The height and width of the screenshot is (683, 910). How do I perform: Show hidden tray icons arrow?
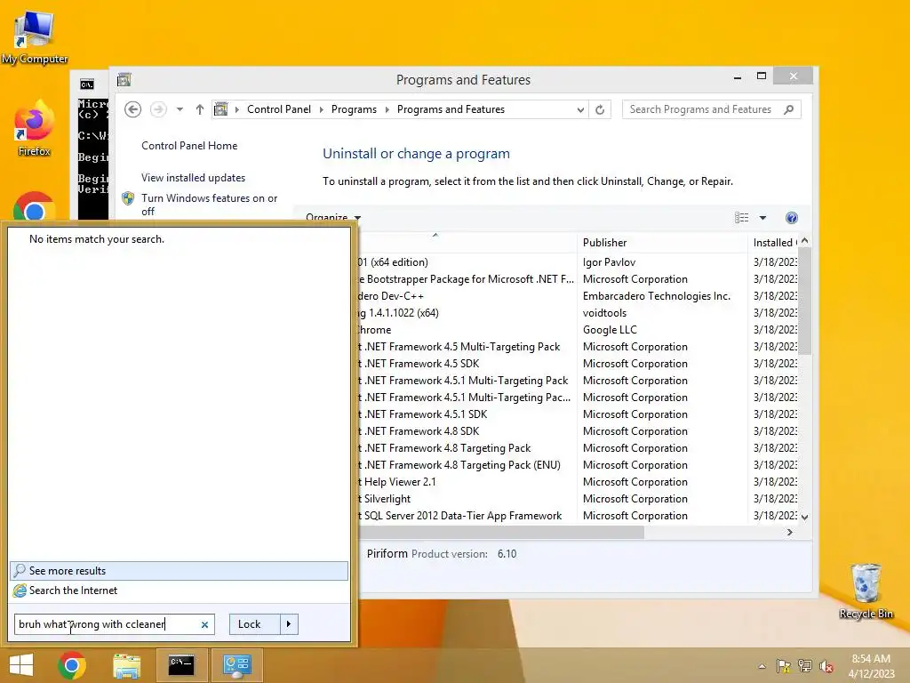pyautogui.click(x=762, y=666)
